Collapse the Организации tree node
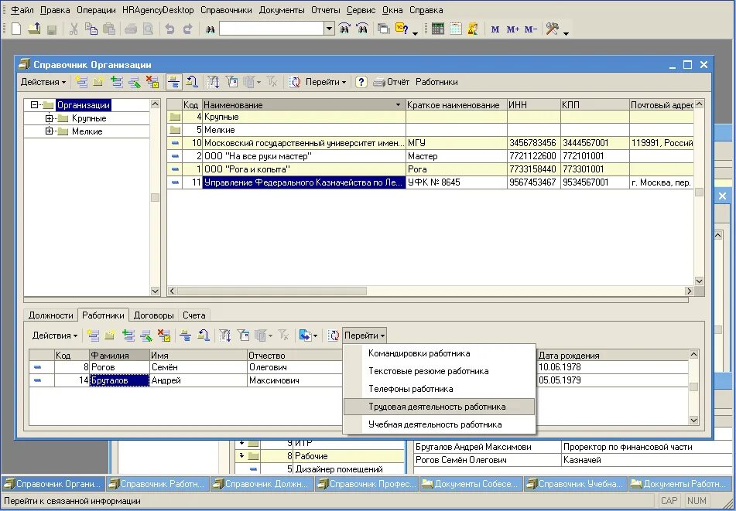Viewport: 736px width, 511px height. click(34, 105)
